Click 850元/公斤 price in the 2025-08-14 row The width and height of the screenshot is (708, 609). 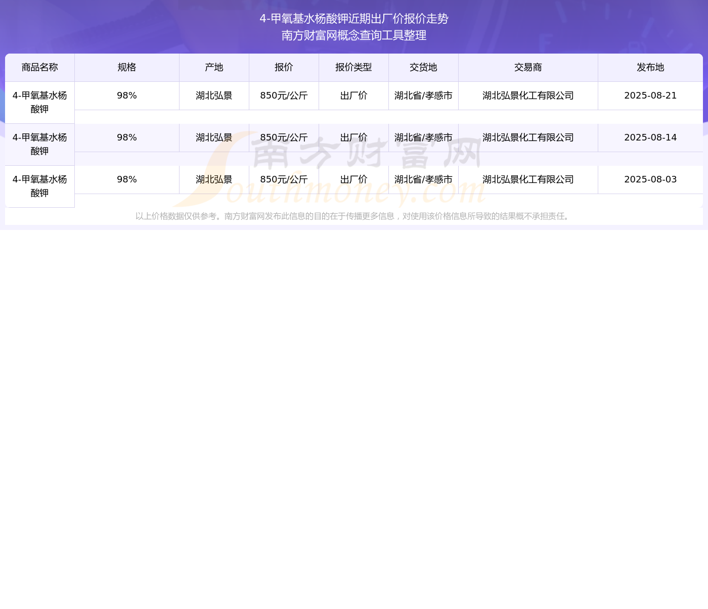(284, 137)
